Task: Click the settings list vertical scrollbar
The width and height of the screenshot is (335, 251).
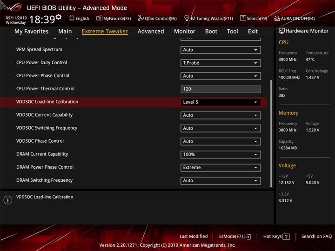Action: 271,133
